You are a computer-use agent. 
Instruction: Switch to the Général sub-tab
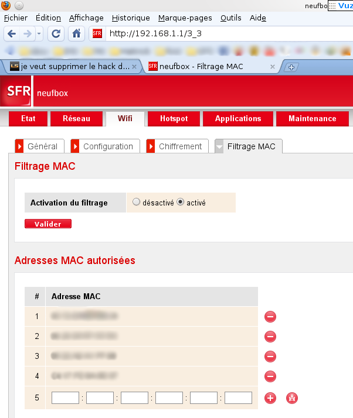tap(39, 146)
